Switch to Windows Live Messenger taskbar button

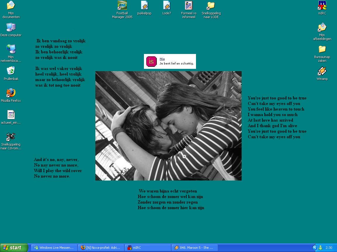pyautogui.click(x=54, y=248)
